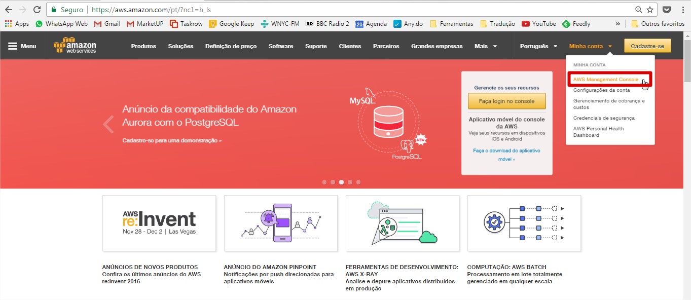Expand the Mais dropdown
This screenshot has width=691, height=300.
click(486, 46)
